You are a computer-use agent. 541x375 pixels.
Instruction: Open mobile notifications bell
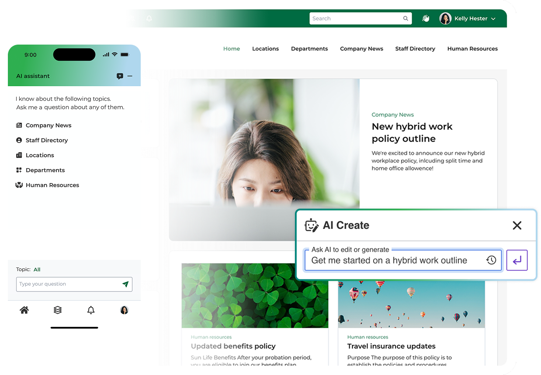click(91, 310)
